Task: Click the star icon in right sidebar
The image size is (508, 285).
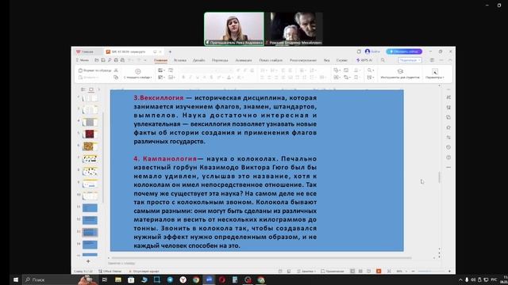Action: click(x=448, y=127)
